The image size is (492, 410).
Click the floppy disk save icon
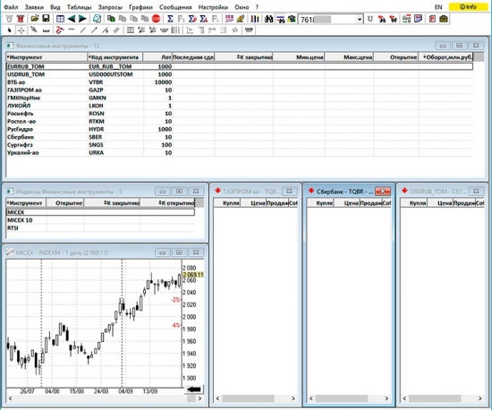point(46,19)
